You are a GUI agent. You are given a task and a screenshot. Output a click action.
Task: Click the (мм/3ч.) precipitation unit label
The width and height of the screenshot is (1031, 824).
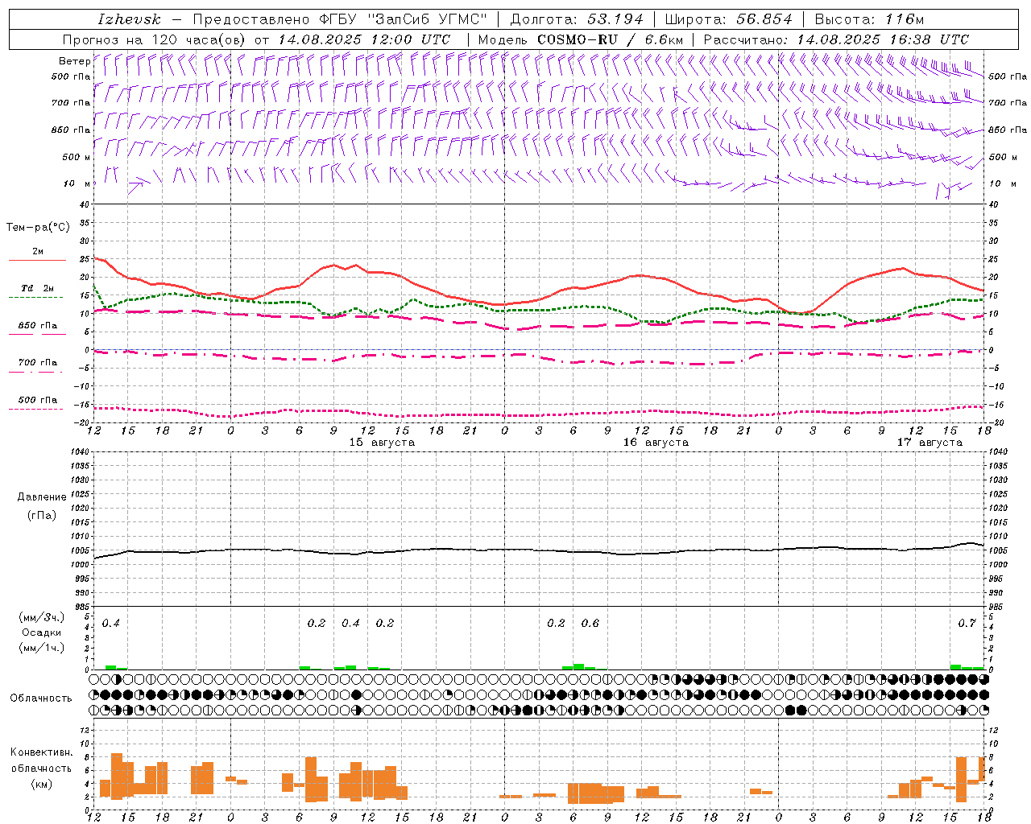pyautogui.click(x=42, y=618)
